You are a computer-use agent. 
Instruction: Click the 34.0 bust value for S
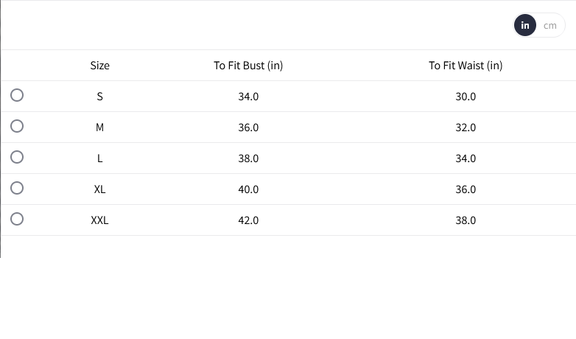(248, 97)
